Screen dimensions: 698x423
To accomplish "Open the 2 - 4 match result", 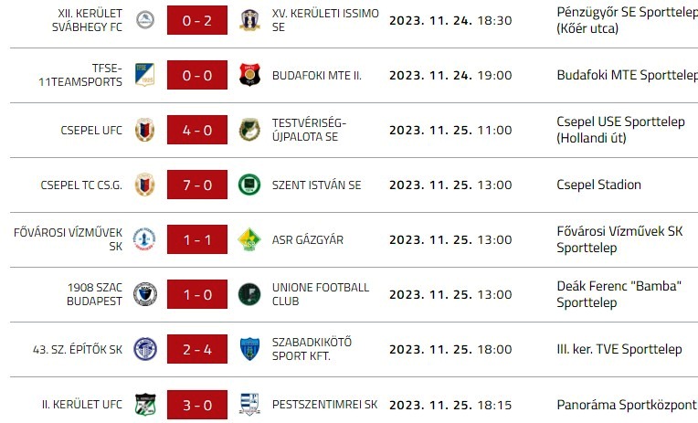I will [x=197, y=349].
